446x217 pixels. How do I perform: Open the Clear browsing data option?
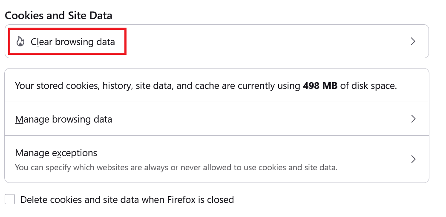pyautogui.click(x=73, y=42)
